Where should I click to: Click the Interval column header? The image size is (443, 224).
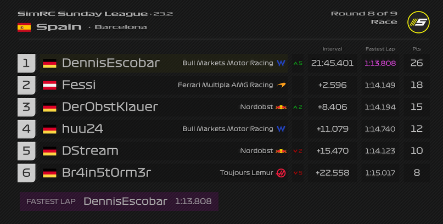(x=332, y=49)
